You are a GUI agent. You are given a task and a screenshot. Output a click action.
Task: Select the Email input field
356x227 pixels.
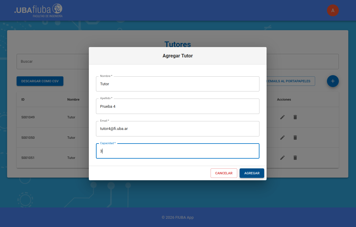tap(178, 129)
